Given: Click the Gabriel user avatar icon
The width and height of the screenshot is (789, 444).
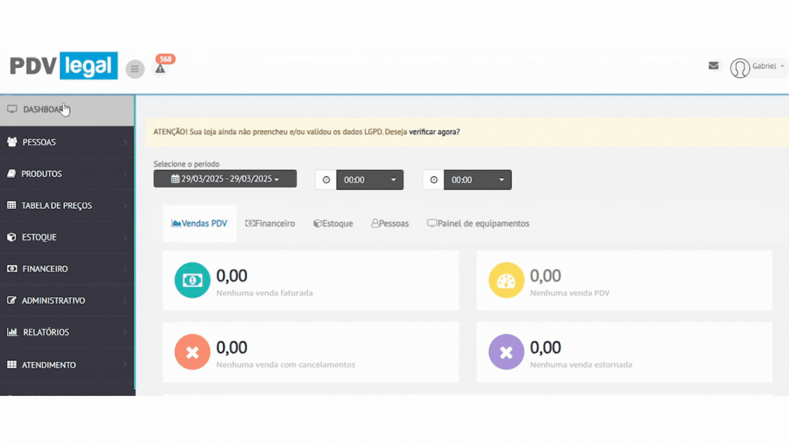Looking at the screenshot, I should point(740,68).
